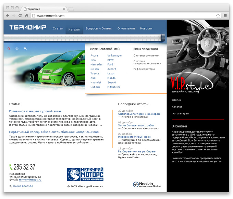The width and height of the screenshot is (233, 199).
Task: Open the Mersedes brand link
Action: tap(96, 64)
